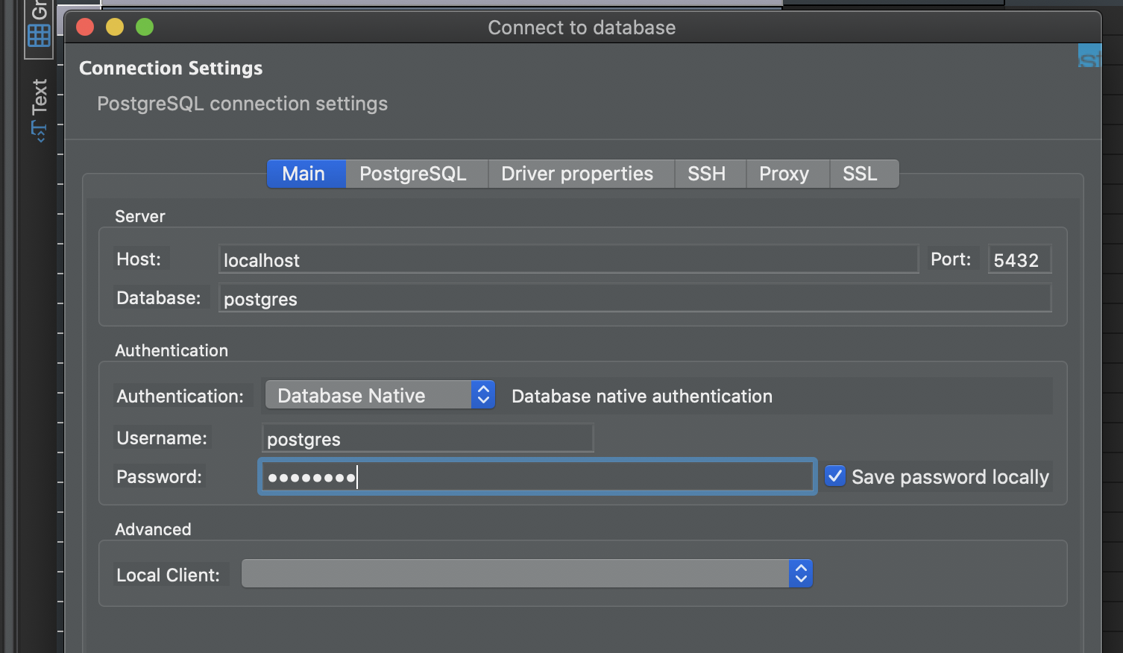Maximize the dialog with the green button
Screen dimensions: 1123x653
[x=145, y=28]
